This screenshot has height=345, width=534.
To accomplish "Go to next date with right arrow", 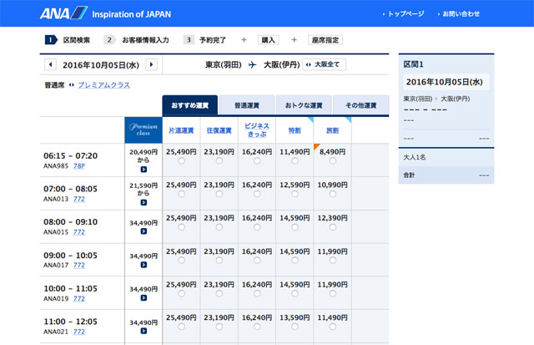I will tap(151, 64).
